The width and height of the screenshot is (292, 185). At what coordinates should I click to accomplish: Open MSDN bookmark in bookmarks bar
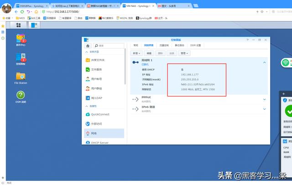coord(125,18)
